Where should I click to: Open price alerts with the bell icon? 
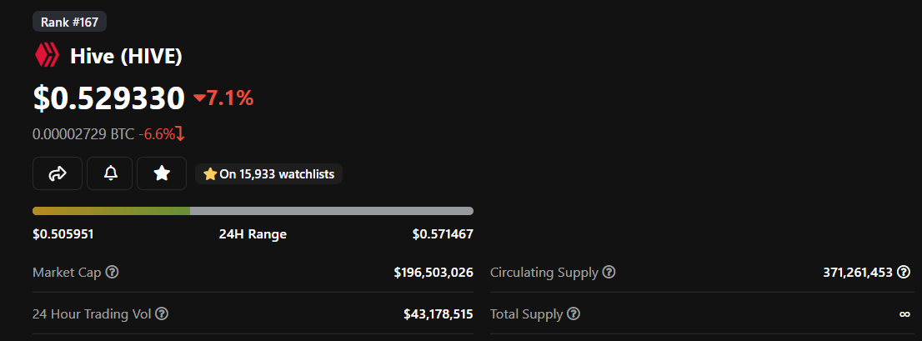[110, 173]
